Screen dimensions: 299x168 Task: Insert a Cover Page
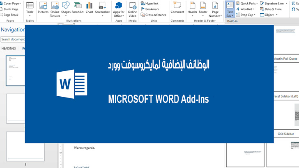tap(11, 3)
